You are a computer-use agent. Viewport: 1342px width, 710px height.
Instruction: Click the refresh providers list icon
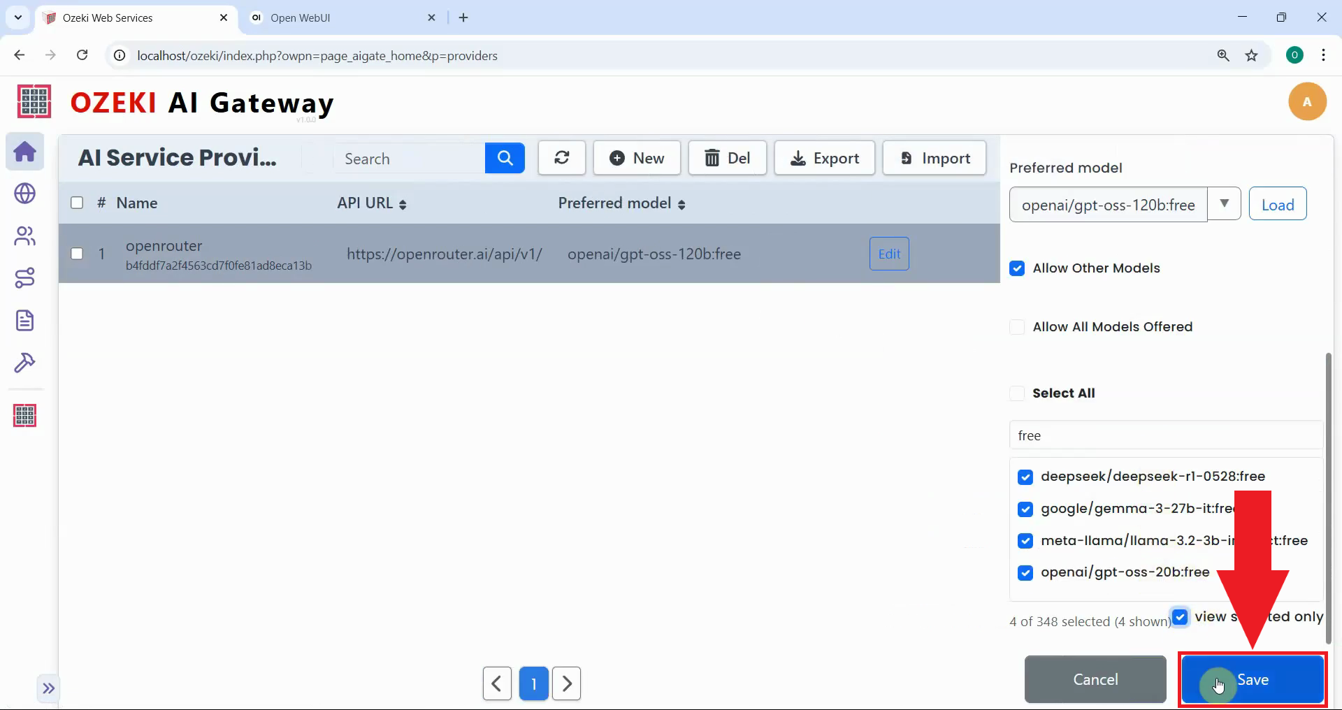[561, 158]
